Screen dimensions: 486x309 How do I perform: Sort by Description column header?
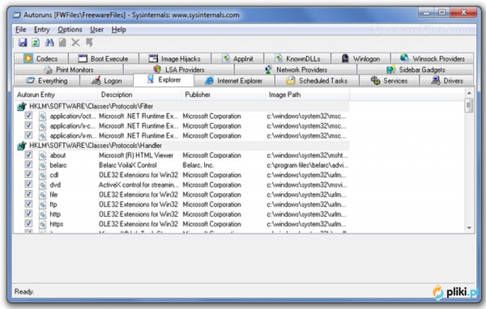point(139,95)
